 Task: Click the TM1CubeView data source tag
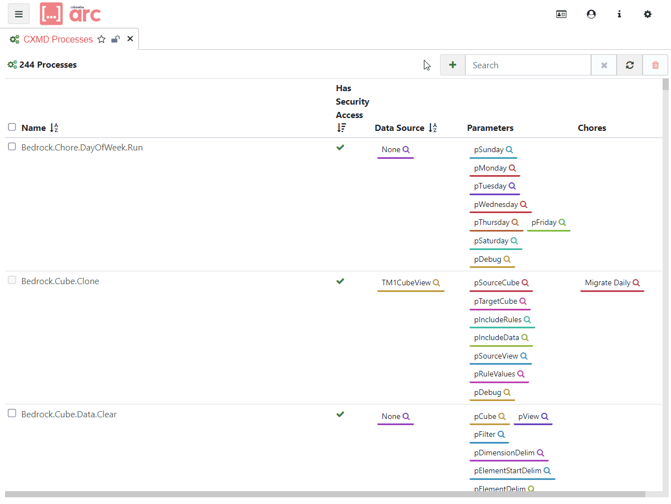pyautogui.click(x=411, y=283)
